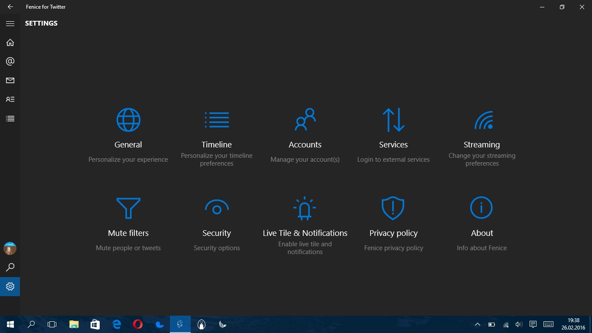Open Direct Messages using the envelope icon
The height and width of the screenshot is (333, 592).
tap(10, 80)
